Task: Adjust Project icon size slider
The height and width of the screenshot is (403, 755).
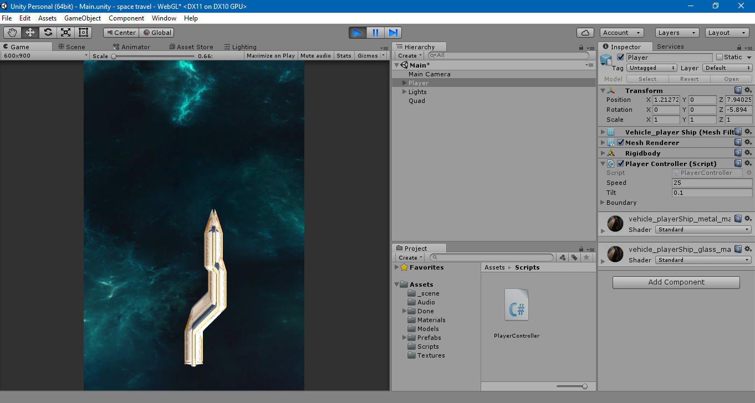Action: [x=572, y=386]
